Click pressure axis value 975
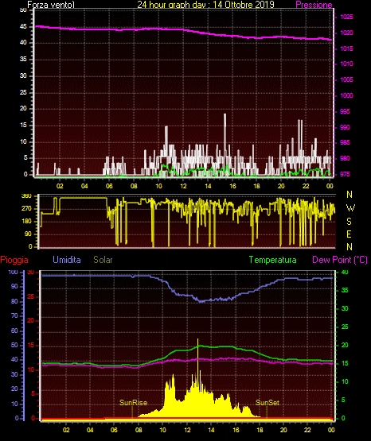The image size is (371, 441). pyautogui.click(x=345, y=174)
